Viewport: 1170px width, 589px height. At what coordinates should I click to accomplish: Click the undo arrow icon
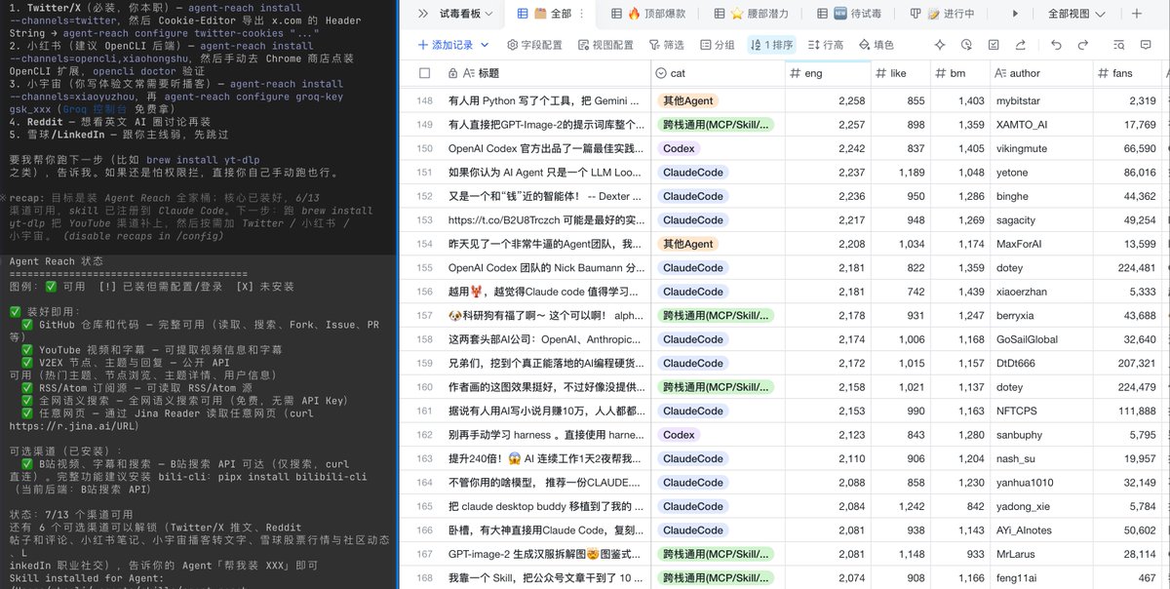tap(1056, 45)
